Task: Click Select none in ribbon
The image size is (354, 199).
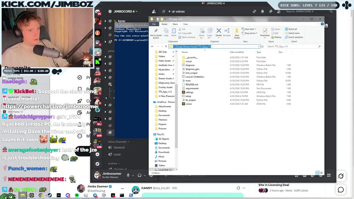Action: coord(292,33)
